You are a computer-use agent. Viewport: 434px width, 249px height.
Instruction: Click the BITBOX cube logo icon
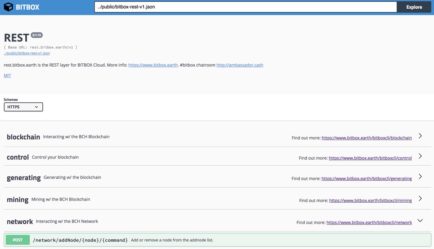click(x=9, y=7)
